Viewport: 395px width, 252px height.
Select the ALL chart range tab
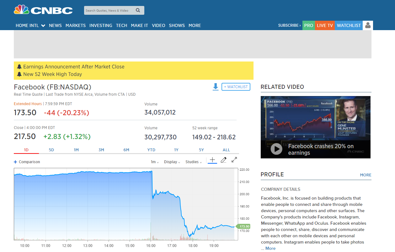point(226,150)
